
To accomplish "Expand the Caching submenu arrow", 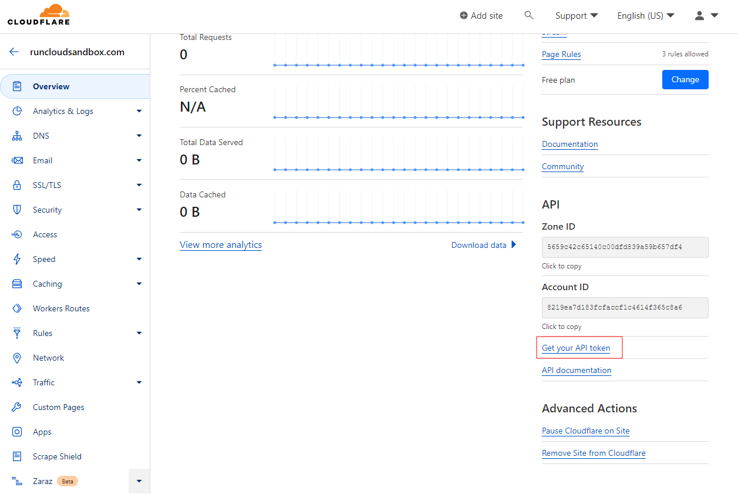I will pos(139,284).
